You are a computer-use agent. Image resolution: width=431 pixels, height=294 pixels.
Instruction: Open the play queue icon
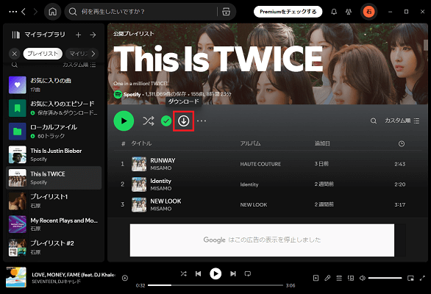(339, 278)
